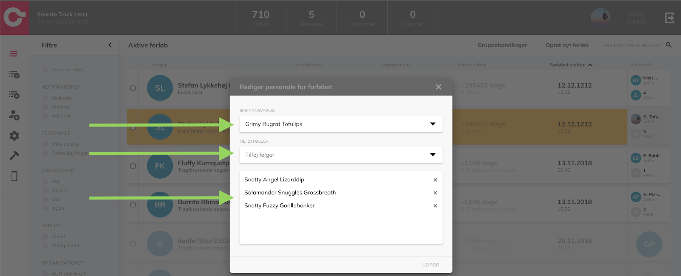Click the Notifikation column header
Image resolution: width=681 pixels, height=276 pixels.
[309, 65]
